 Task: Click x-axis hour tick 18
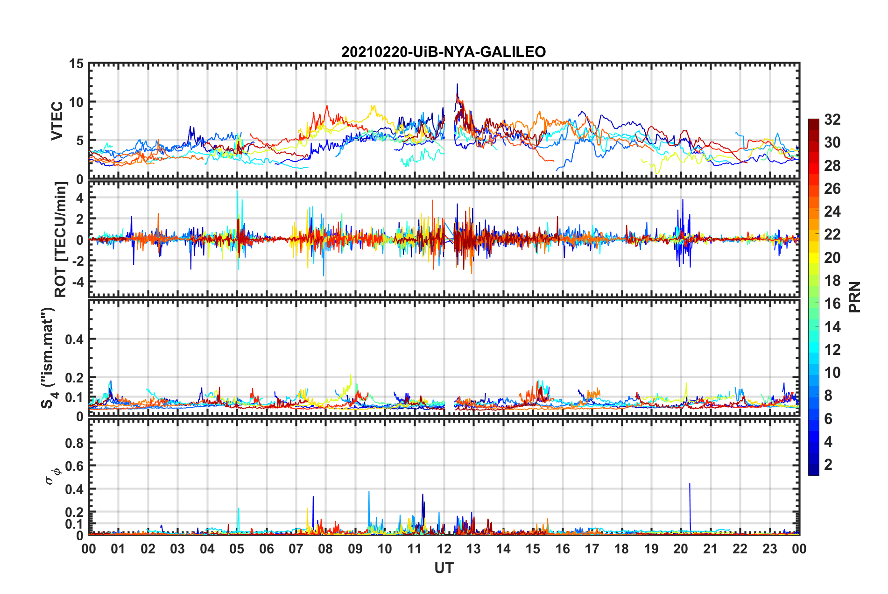(621, 549)
